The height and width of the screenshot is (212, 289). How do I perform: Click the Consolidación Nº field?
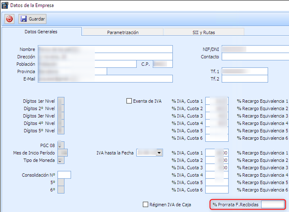[x=64, y=175]
